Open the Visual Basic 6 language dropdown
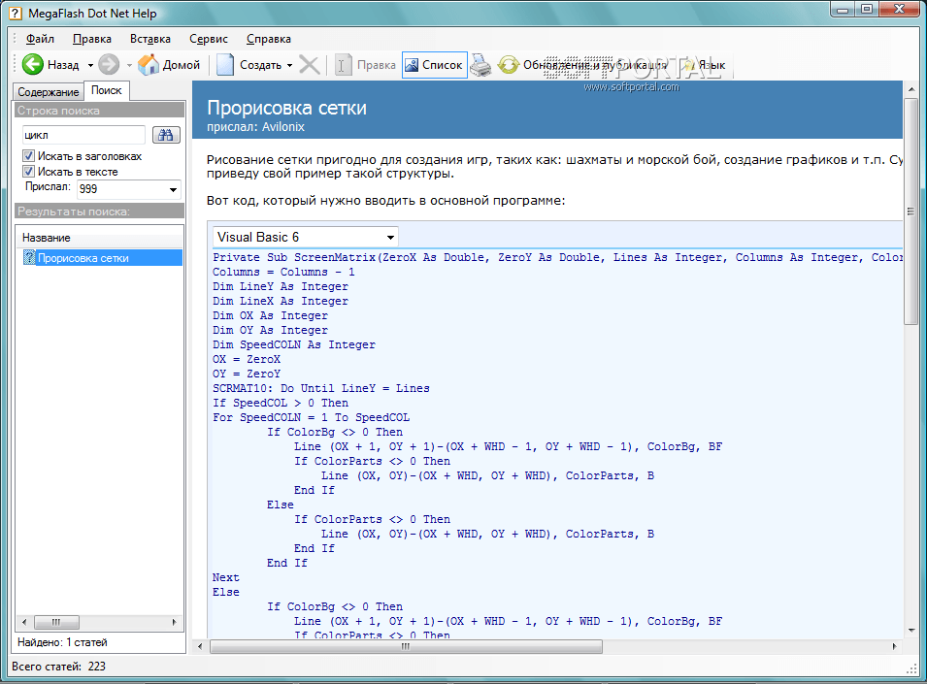Screen dimensions: 927x684 (305, 237)
